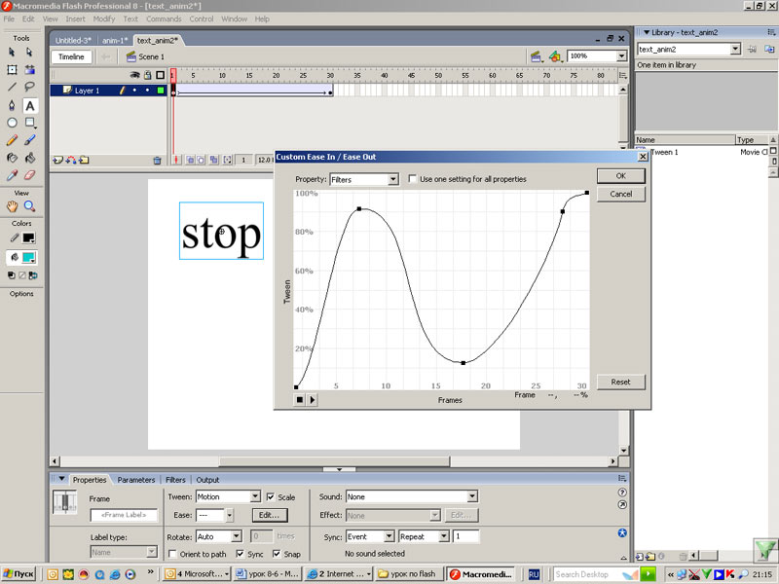Pick the Pen tool in Tools panel
The height and width of the screenshot is (584, 779).
tap(12, 105)
